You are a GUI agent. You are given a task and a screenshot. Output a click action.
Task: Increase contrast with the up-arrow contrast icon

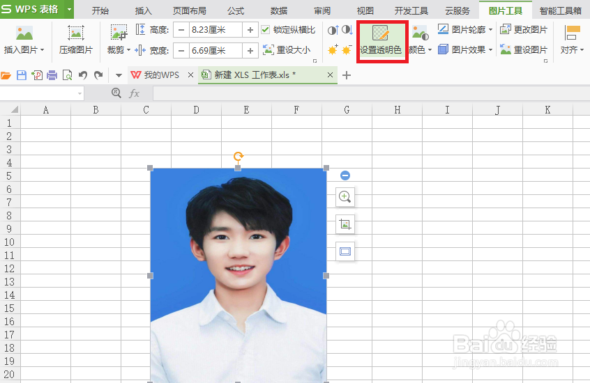click(333, 30)
